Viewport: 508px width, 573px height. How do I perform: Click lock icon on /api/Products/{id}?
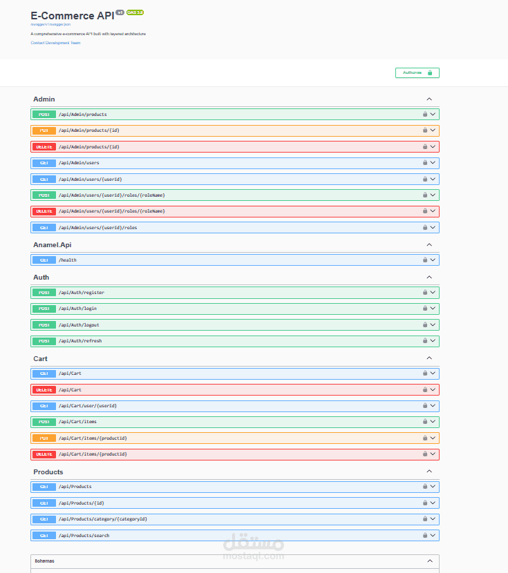[425, 503]
